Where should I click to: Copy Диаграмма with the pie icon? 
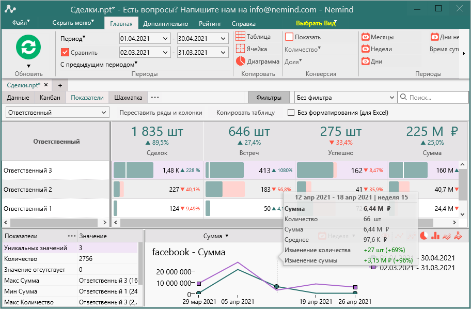click(257, 61)
